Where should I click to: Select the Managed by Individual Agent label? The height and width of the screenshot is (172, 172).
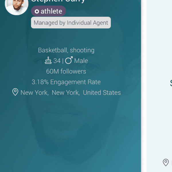(71, 23)
